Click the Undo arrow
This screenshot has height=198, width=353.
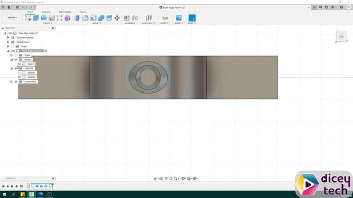pyautogui.click(x=23, y=7)
